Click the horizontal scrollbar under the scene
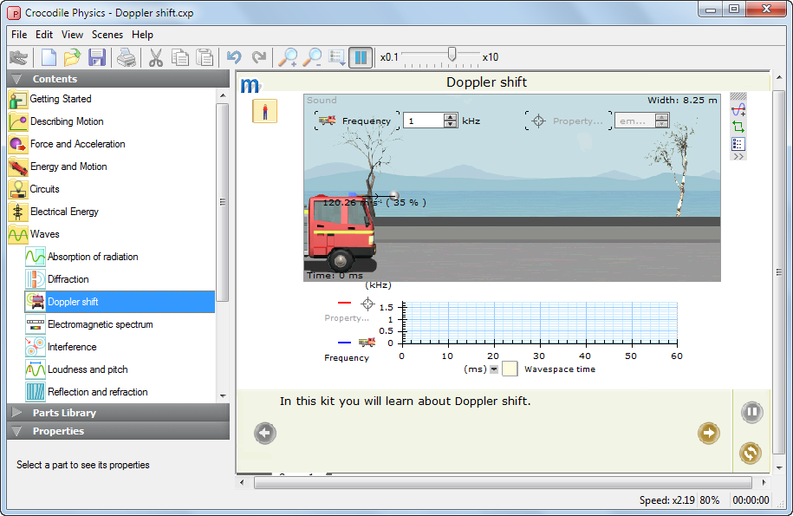The width and height of the screenshot is (793, 516). [503, 482]
